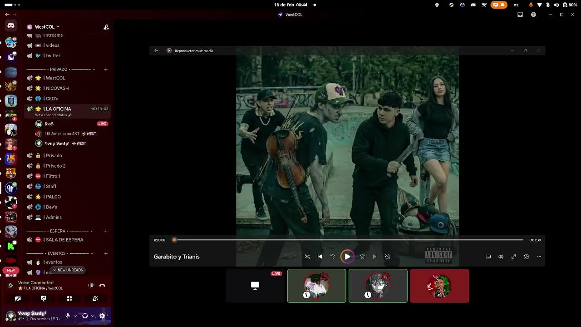Enter fullscreen in media player
This screenshot has height=327, width=581.
coord(514,257)
